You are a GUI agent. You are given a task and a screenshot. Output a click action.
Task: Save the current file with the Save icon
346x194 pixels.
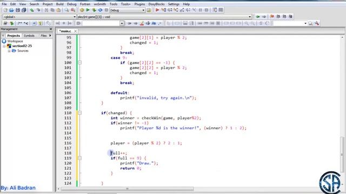18,10
